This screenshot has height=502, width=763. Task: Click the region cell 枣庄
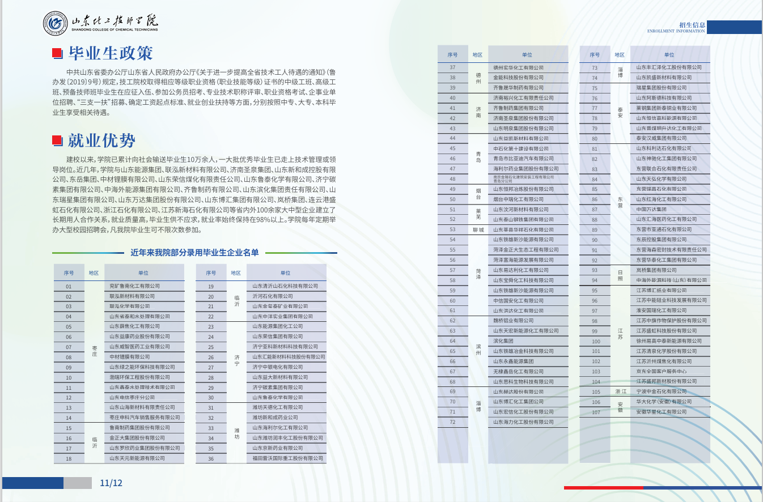pyautogui.click(x=95, y=351)
